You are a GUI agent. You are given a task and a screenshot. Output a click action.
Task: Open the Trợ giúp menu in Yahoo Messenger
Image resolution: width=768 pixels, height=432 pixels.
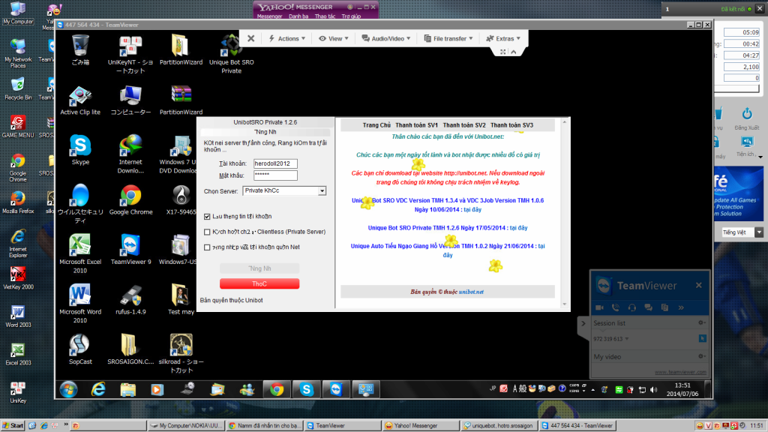coord(351,16)
